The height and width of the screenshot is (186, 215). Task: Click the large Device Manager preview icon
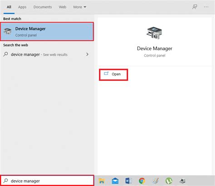(154, 33)
